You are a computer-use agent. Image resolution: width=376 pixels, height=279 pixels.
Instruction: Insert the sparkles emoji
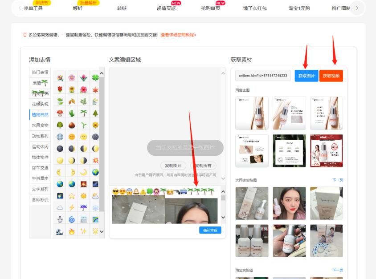(x=83, y=231)
